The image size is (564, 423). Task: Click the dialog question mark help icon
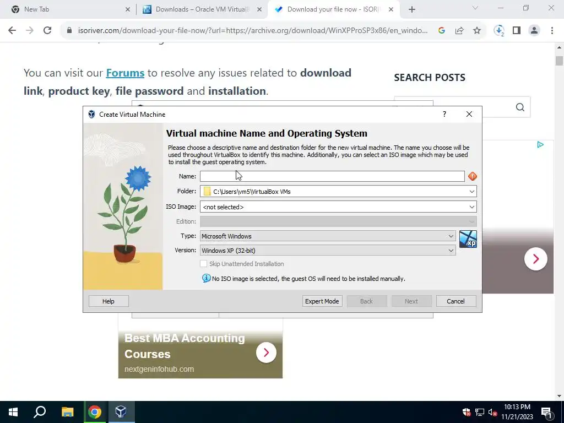coord(444,114)
